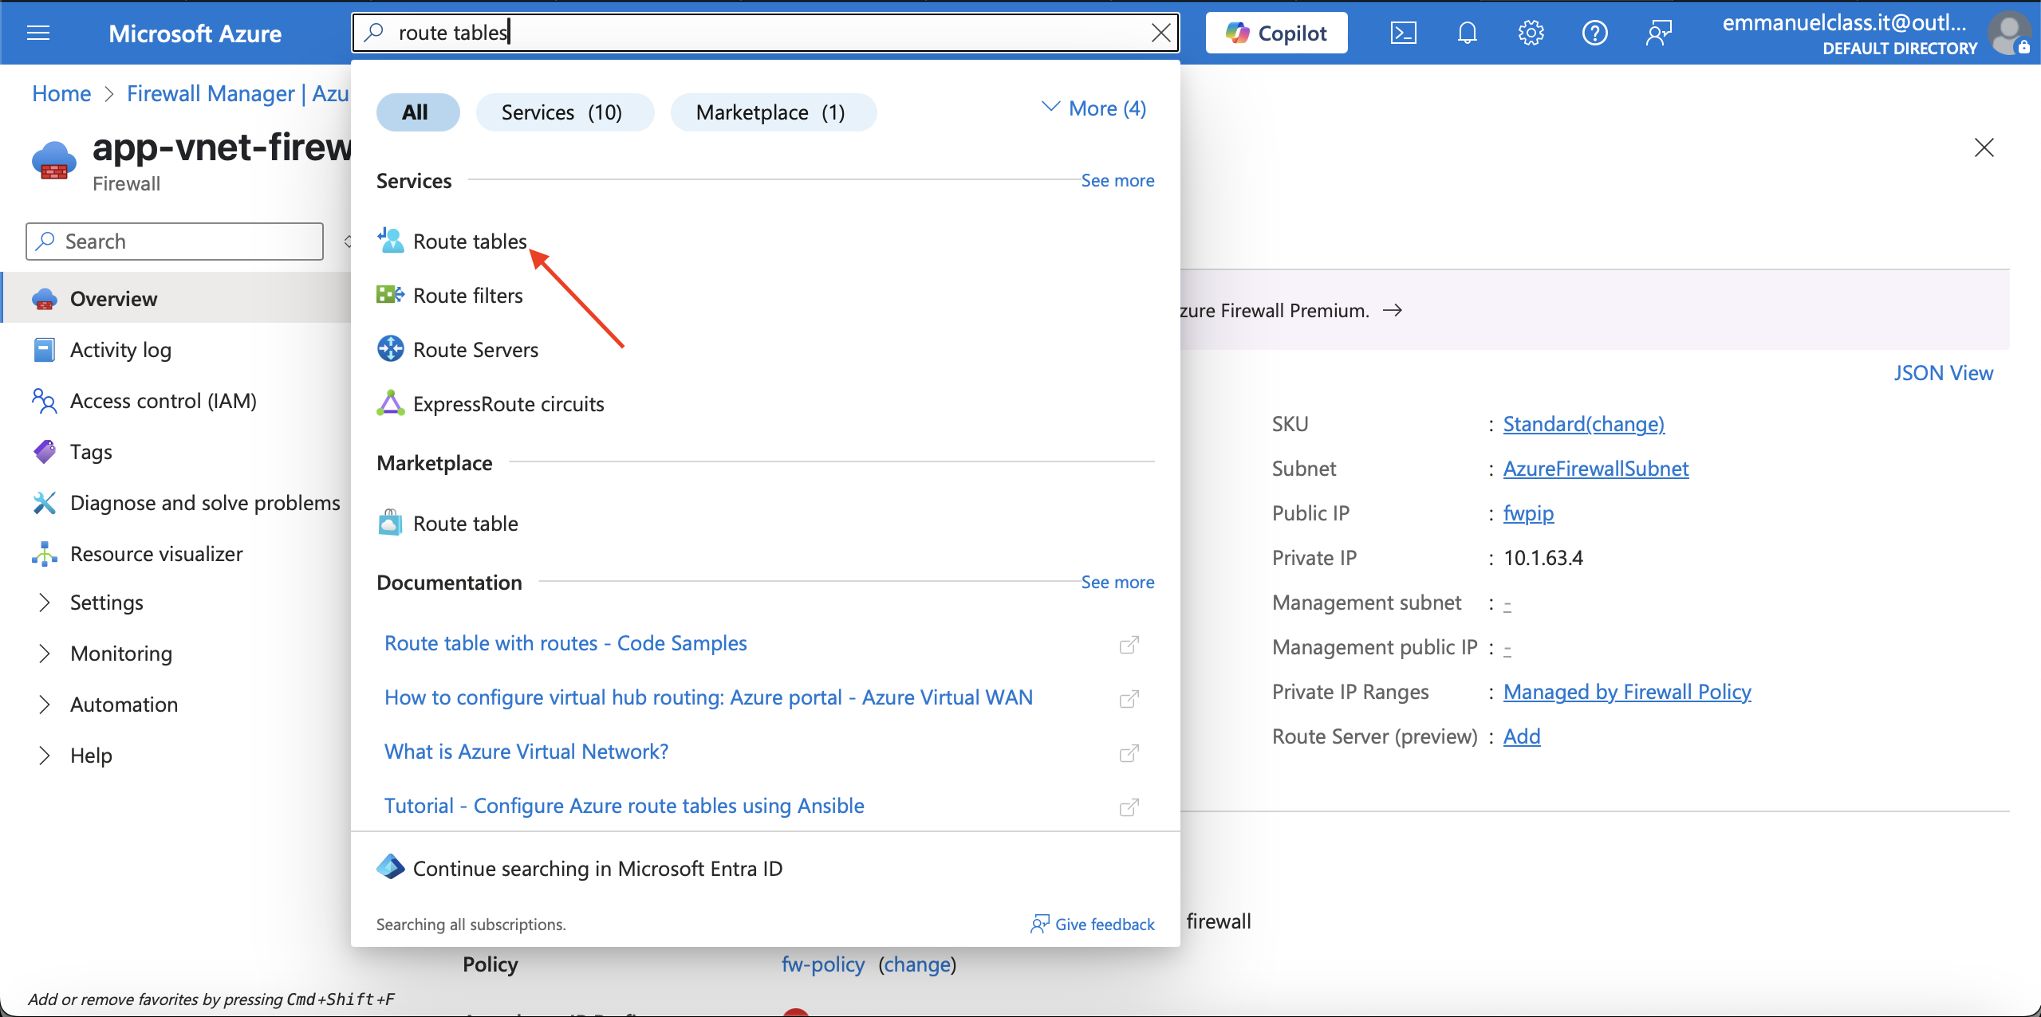The height and width of the screenshot is (1017, 2041).
Task: Click the ExpressRoute circuits triangle icon
Action: [390, 403]
